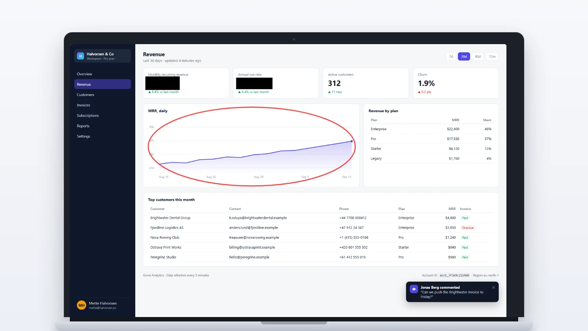Select the 12m time range
Screen dimensions: 588x331
[x=492, y=57]
